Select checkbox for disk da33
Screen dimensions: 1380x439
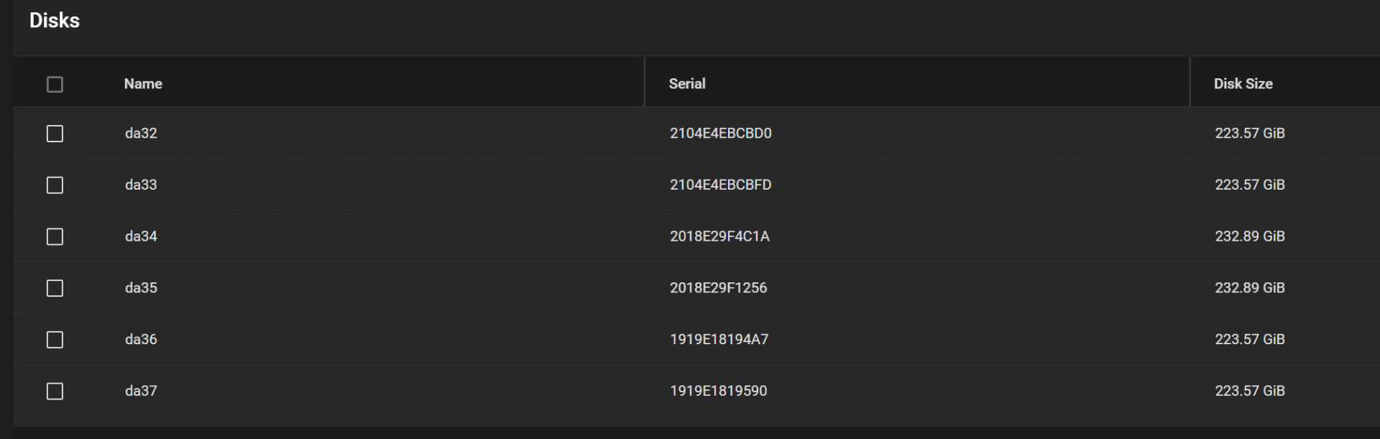[55, 185]
